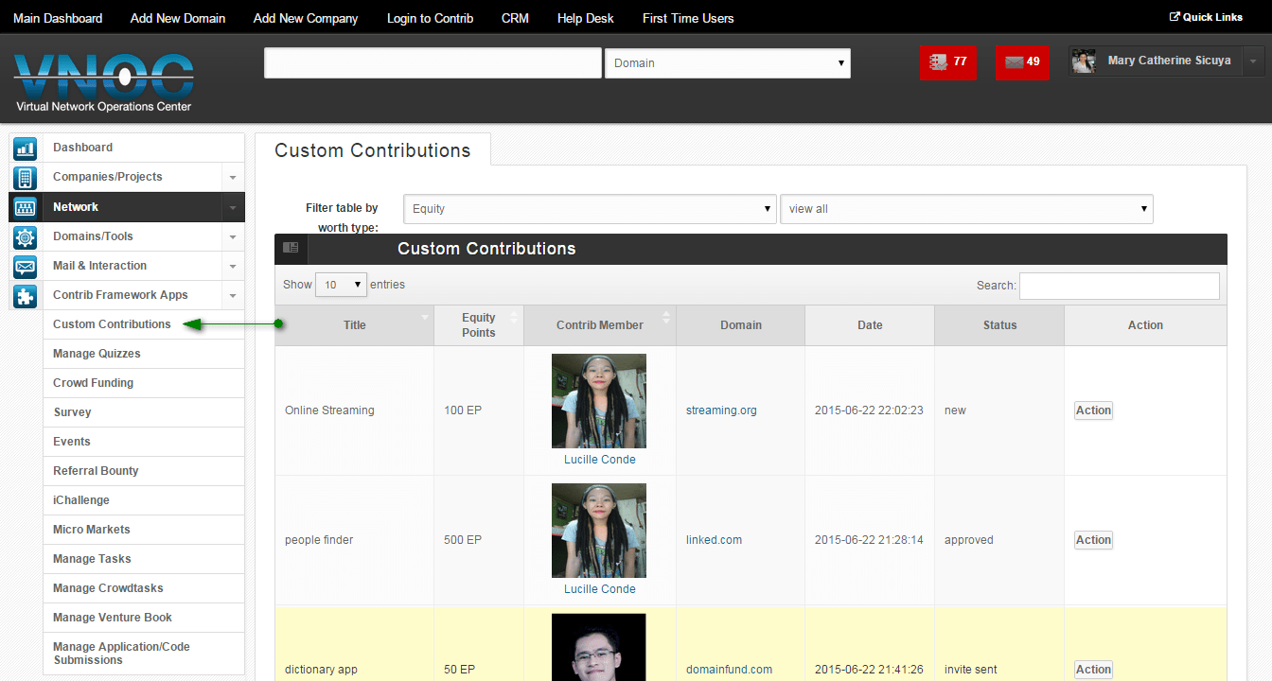This screenshot has height=681, width=1272.
Task: Go to Main Dashboard in top menu
Action: pyautogui.click(x=58, y=18)
